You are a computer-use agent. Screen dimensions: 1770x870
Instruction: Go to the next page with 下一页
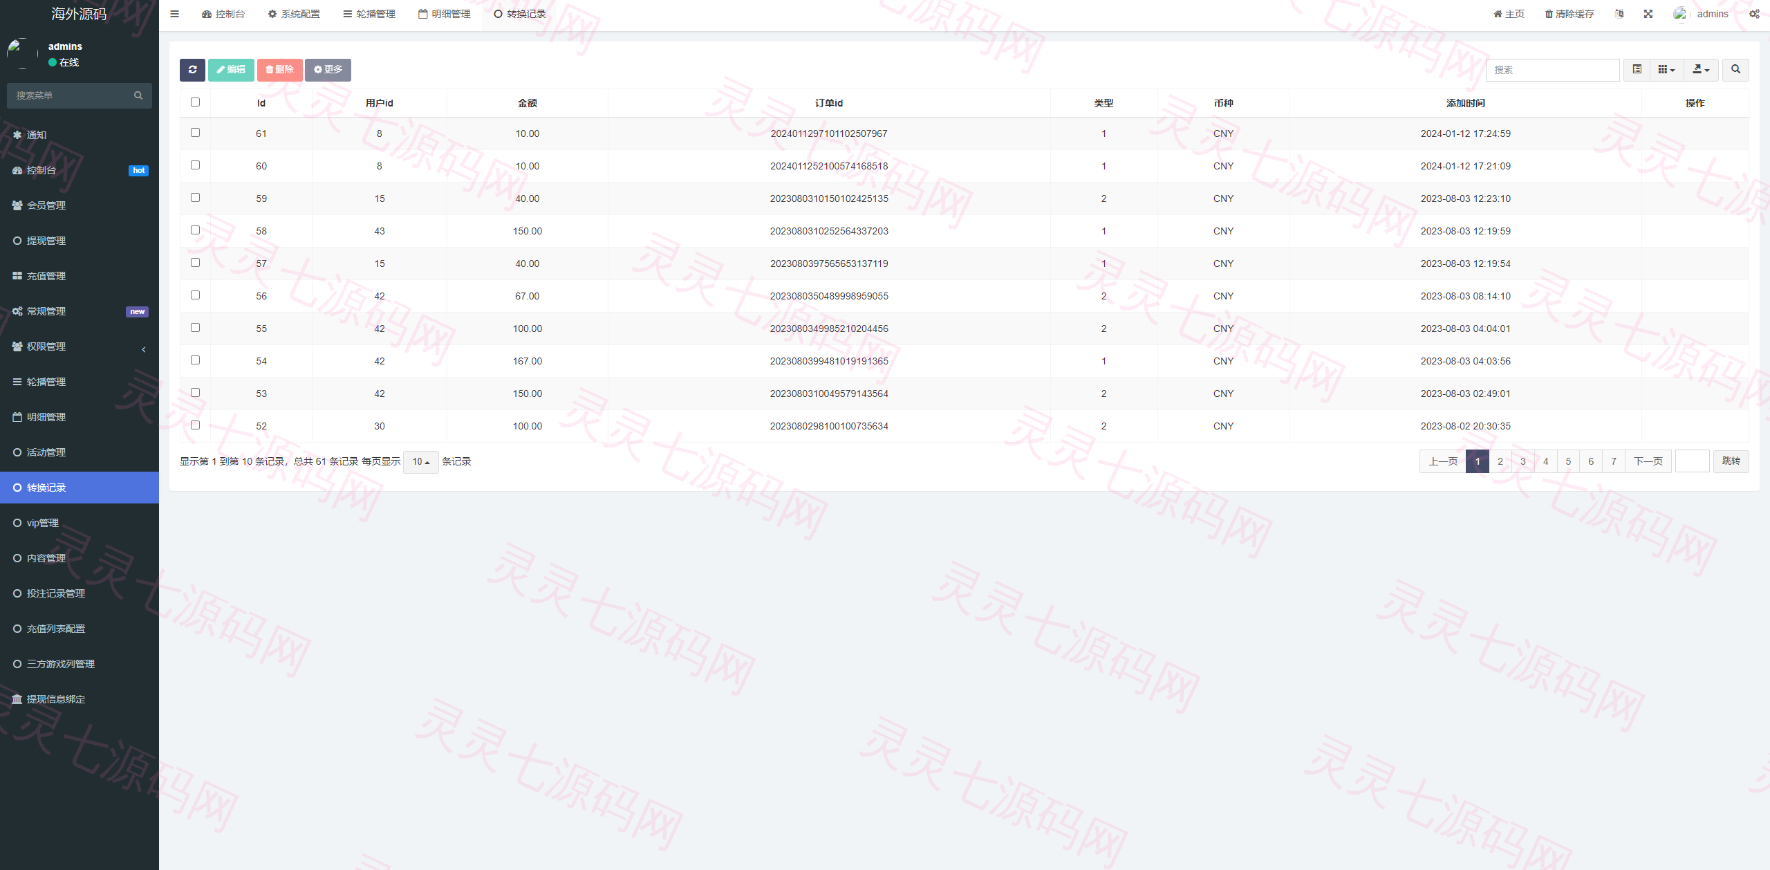point(1648,461)
